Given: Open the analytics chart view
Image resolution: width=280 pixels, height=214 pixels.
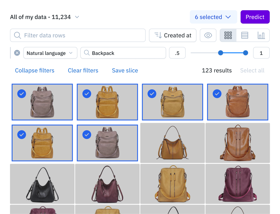Looking at the screenshot, I should click(x=261, y=35).
